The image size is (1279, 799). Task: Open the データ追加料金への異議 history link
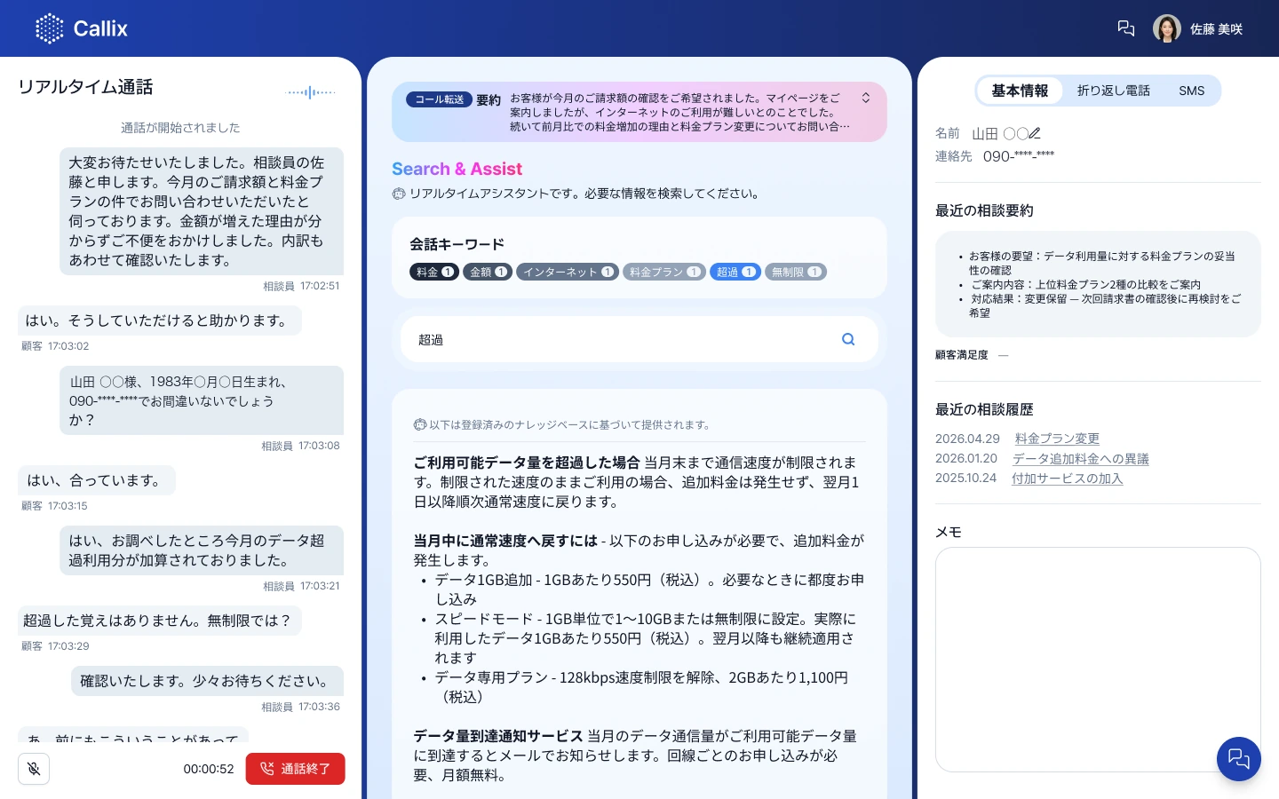click(1081, 459)
